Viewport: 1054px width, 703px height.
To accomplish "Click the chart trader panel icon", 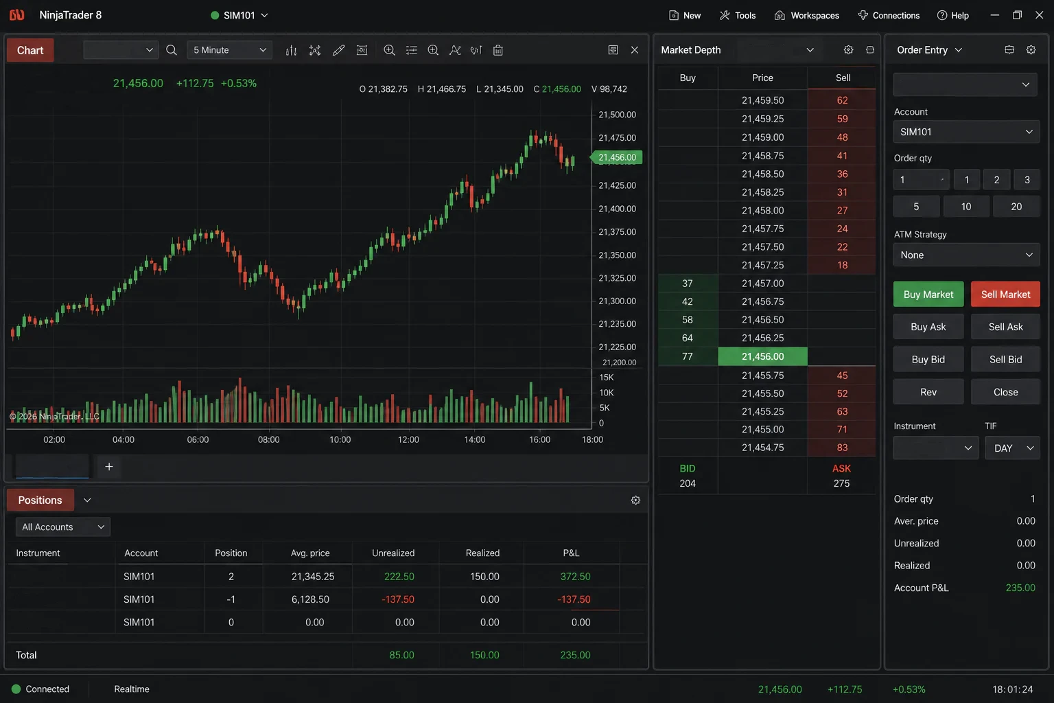I will pyautogui.click(x=362, y=50).
